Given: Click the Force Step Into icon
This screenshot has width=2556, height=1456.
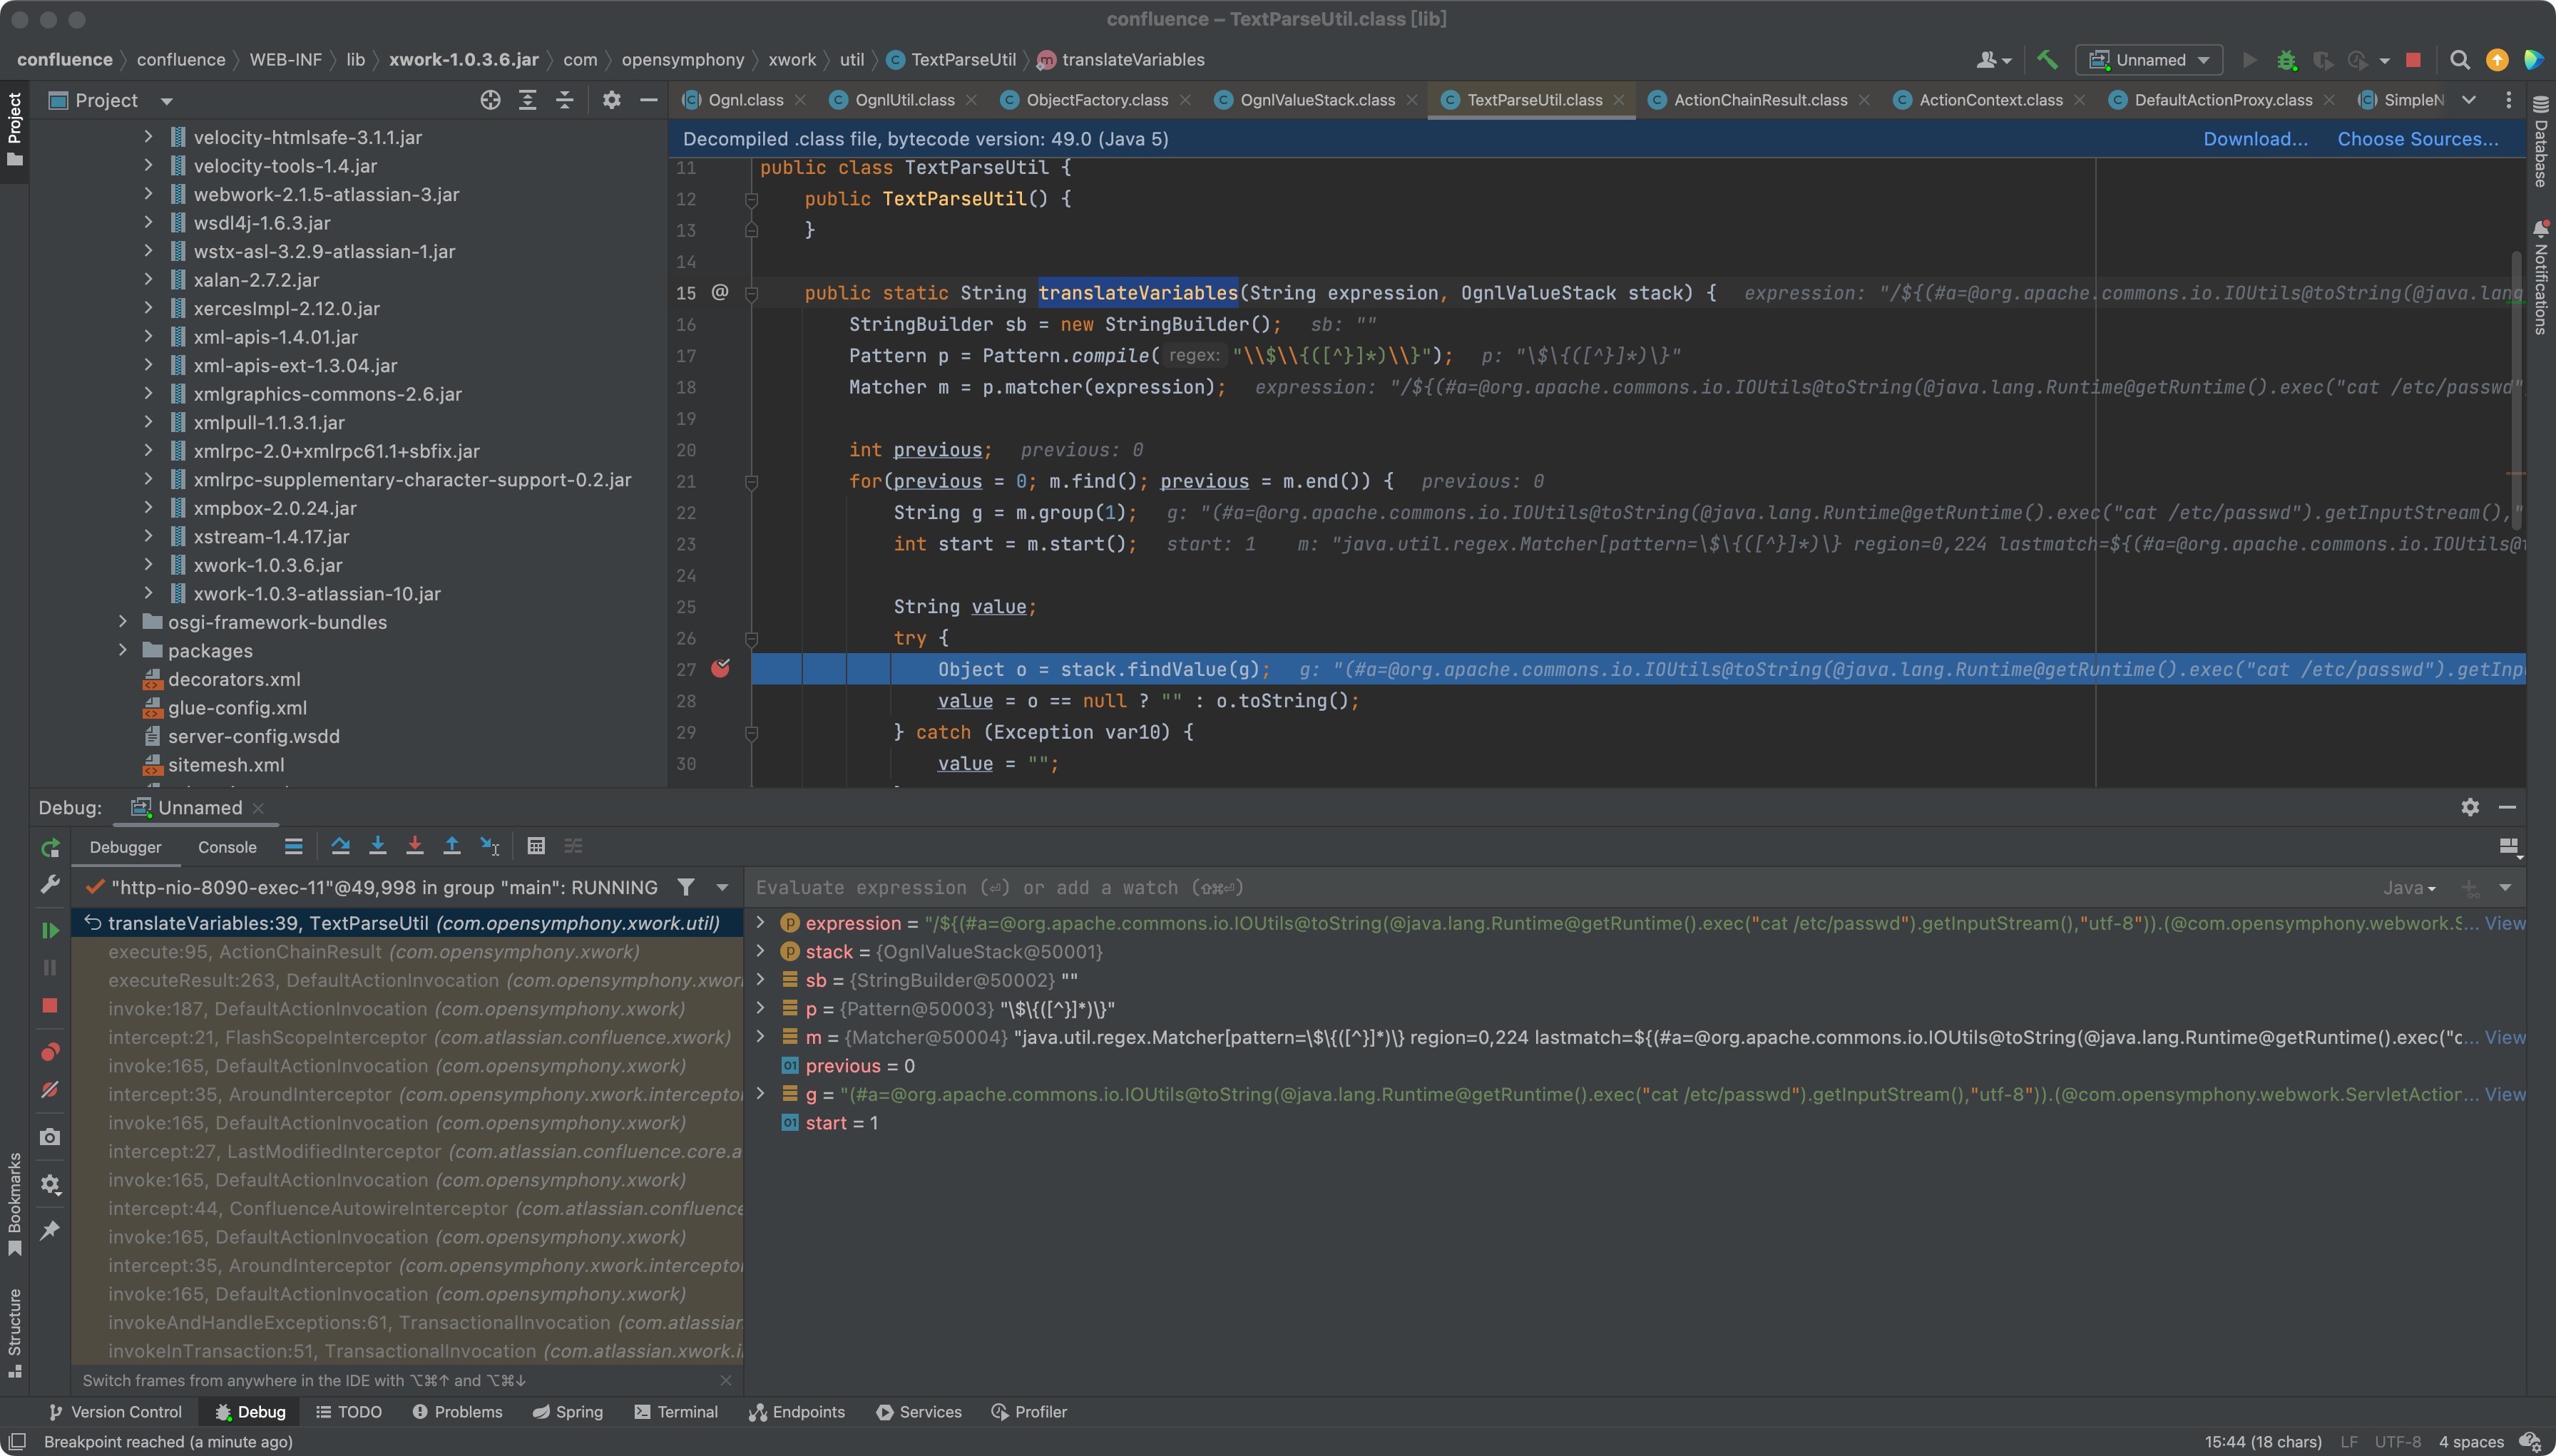Looking at the screenshot, I should click(x=414, y=846).
